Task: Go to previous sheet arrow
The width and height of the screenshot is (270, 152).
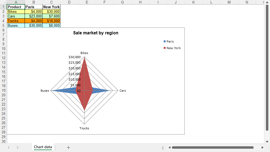Action: (x=9, y=147)
